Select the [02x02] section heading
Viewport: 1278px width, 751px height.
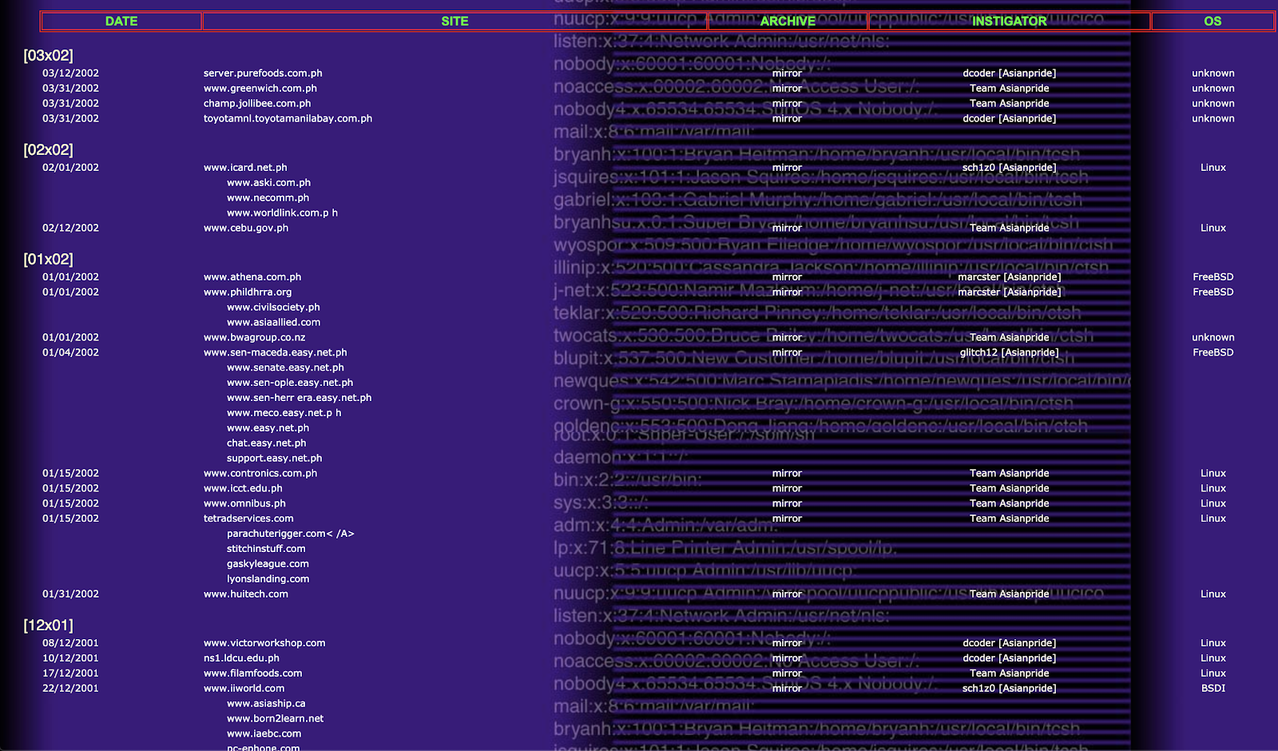(49, 150)
